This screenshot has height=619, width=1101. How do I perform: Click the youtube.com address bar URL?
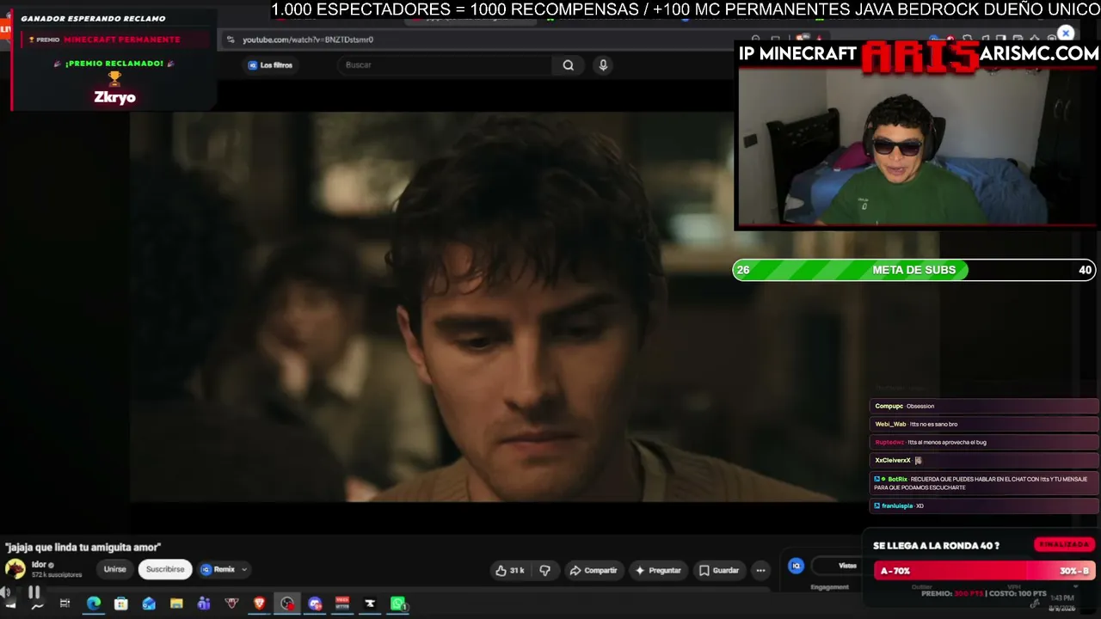pyautogui.click(x=308, y=40)
